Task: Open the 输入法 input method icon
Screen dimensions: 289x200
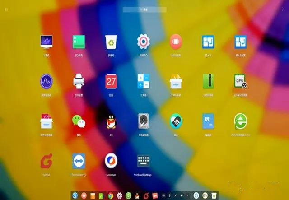Action: 208,42
